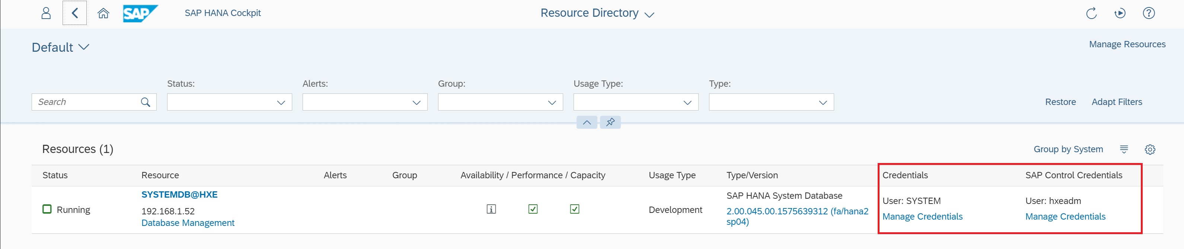Click the availability info status icon

491,210
